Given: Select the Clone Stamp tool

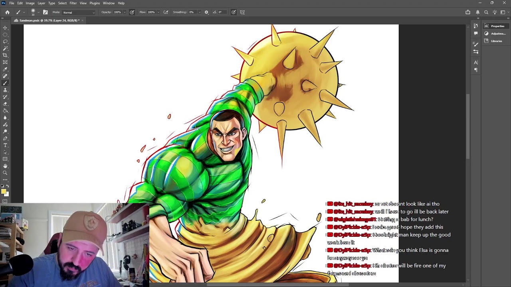Looking at the screenshot, I should tap(5, 90).
